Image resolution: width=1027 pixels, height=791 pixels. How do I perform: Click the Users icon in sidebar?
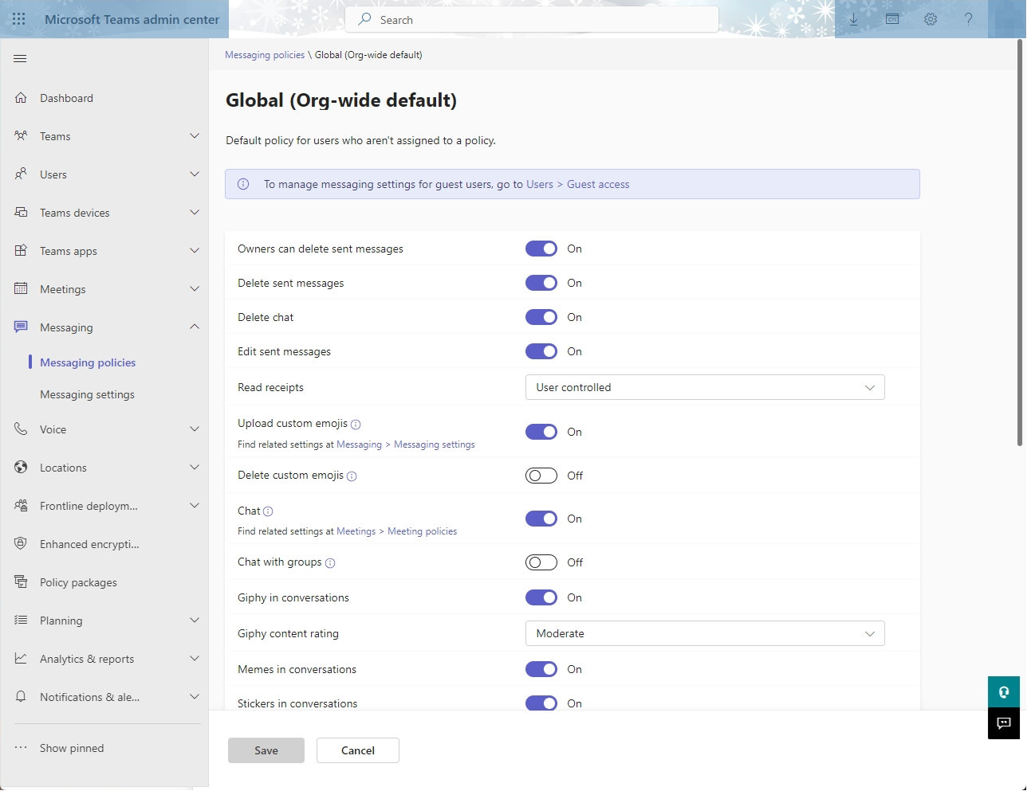[x=21, y=174]
